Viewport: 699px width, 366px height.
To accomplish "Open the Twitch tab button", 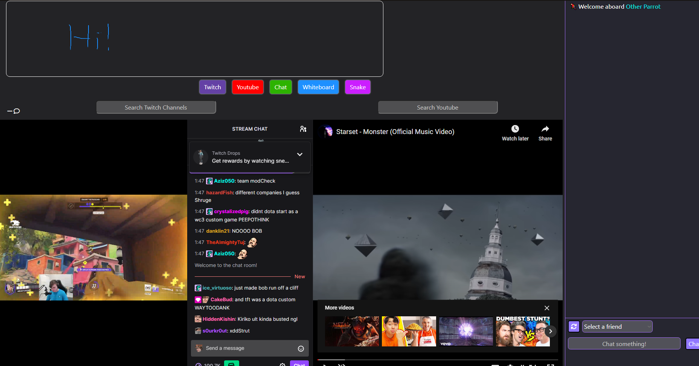I will 212,87.
